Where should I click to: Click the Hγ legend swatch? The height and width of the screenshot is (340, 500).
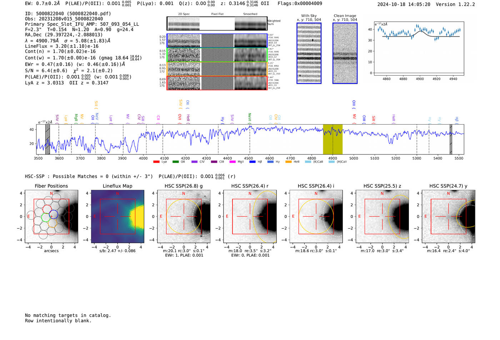tap(270, 162)
